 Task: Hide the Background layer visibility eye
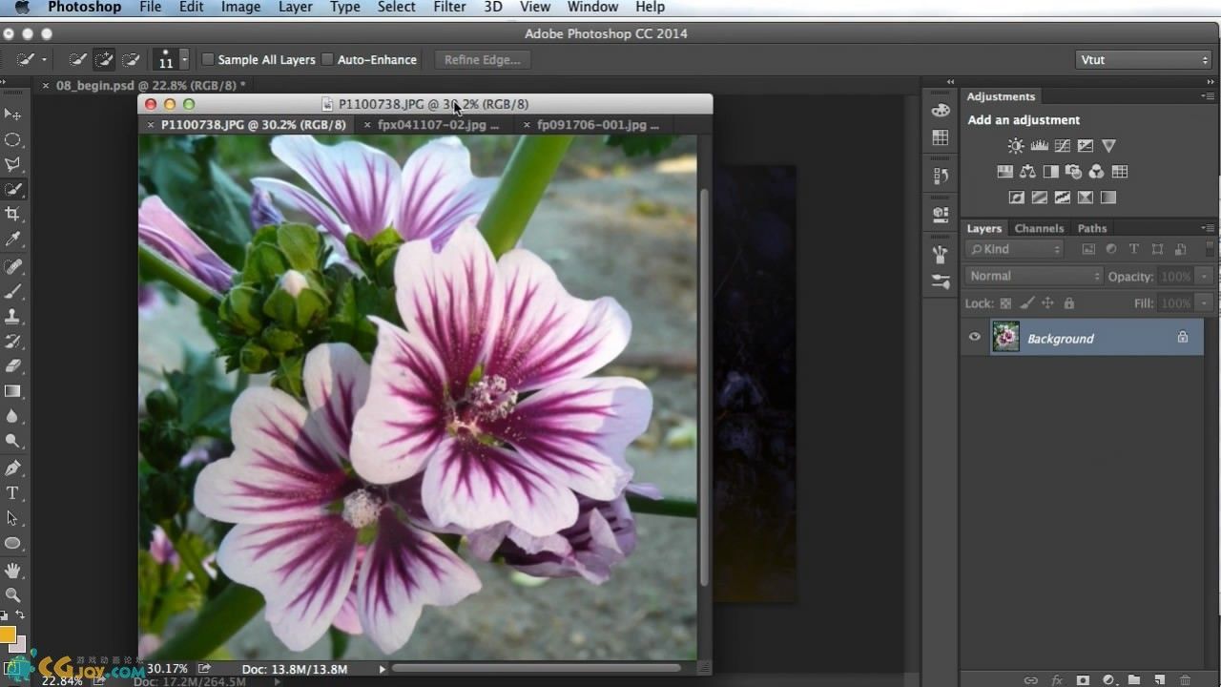[974, 337]
